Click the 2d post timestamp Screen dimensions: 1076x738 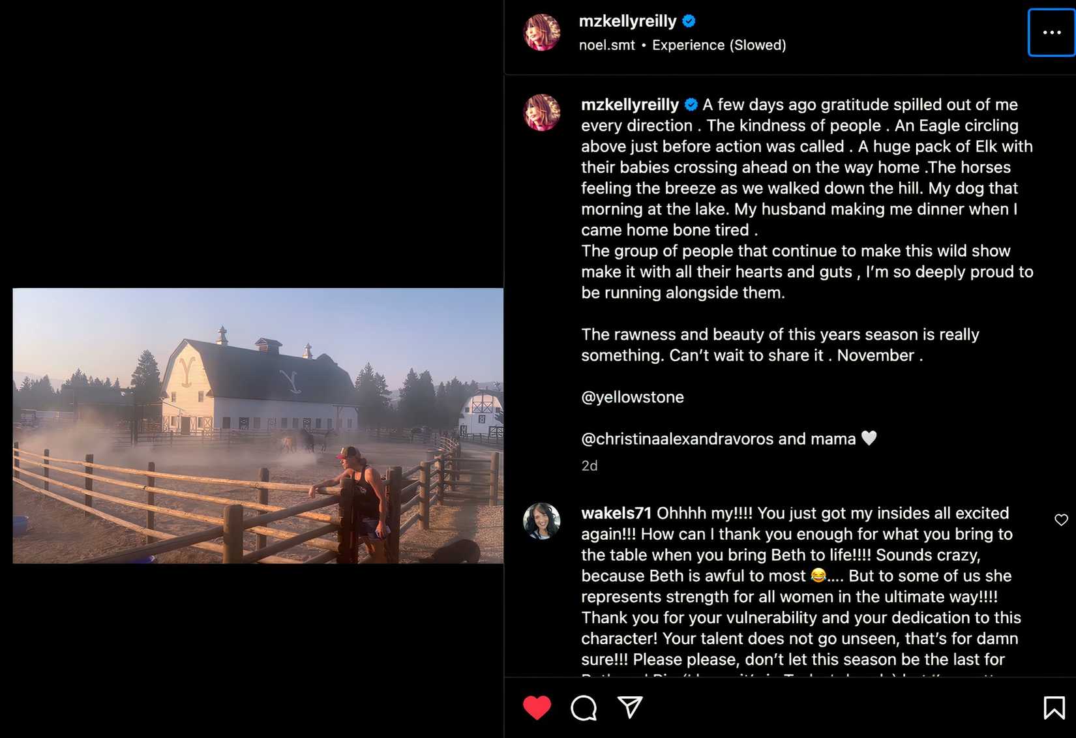[589, 465]
